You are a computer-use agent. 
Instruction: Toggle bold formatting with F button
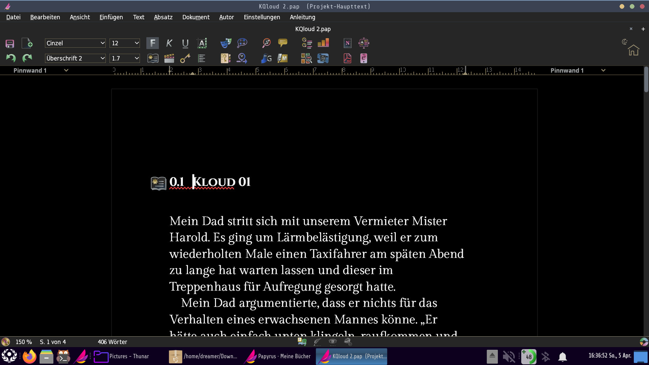(x=153, y=43)
